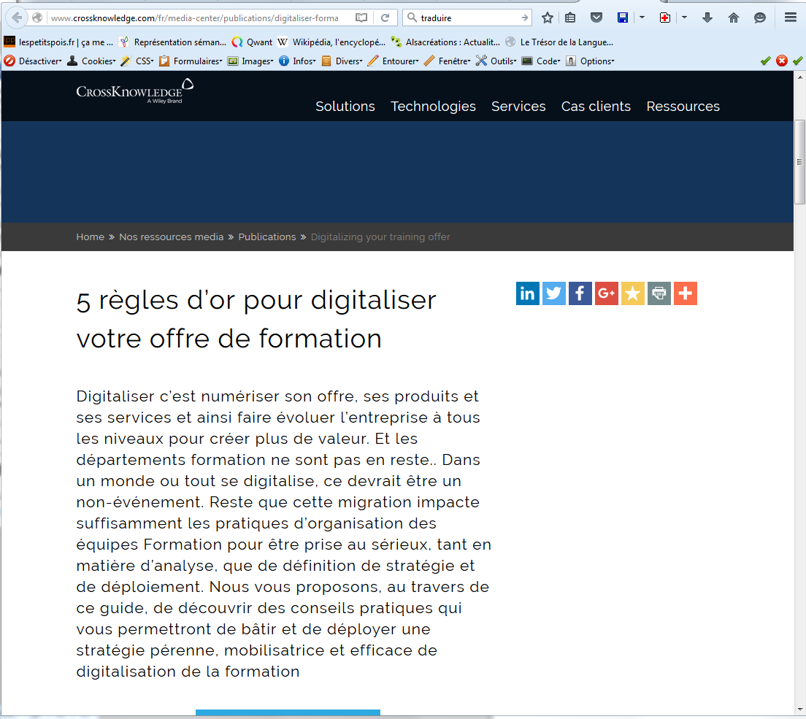This screenshot has height=719, width=806.
Task: Bookmark this page with the toolbar star
Action: tap(548, 18)
